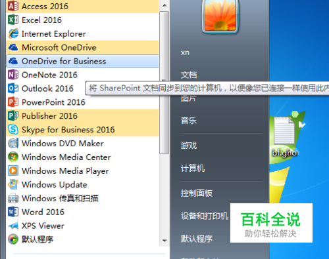Viewport: 329px width, 259px height.
Task: Click the Internet Explorer icon
Action: 13,33
